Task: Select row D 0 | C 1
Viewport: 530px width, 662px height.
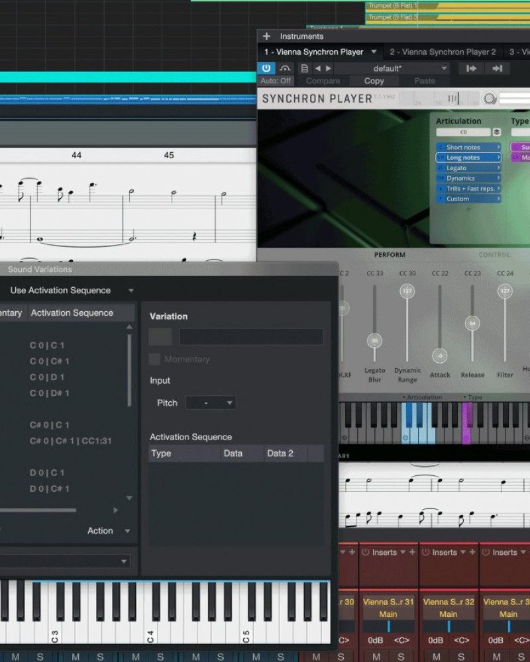Action: (x=47, y=473)
